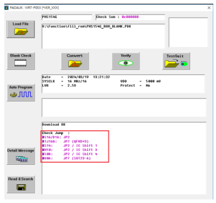Click the Date line in info panel
The height and width of the screenshot is (203, 216).
pyautogui.click(x=76, y=77)
